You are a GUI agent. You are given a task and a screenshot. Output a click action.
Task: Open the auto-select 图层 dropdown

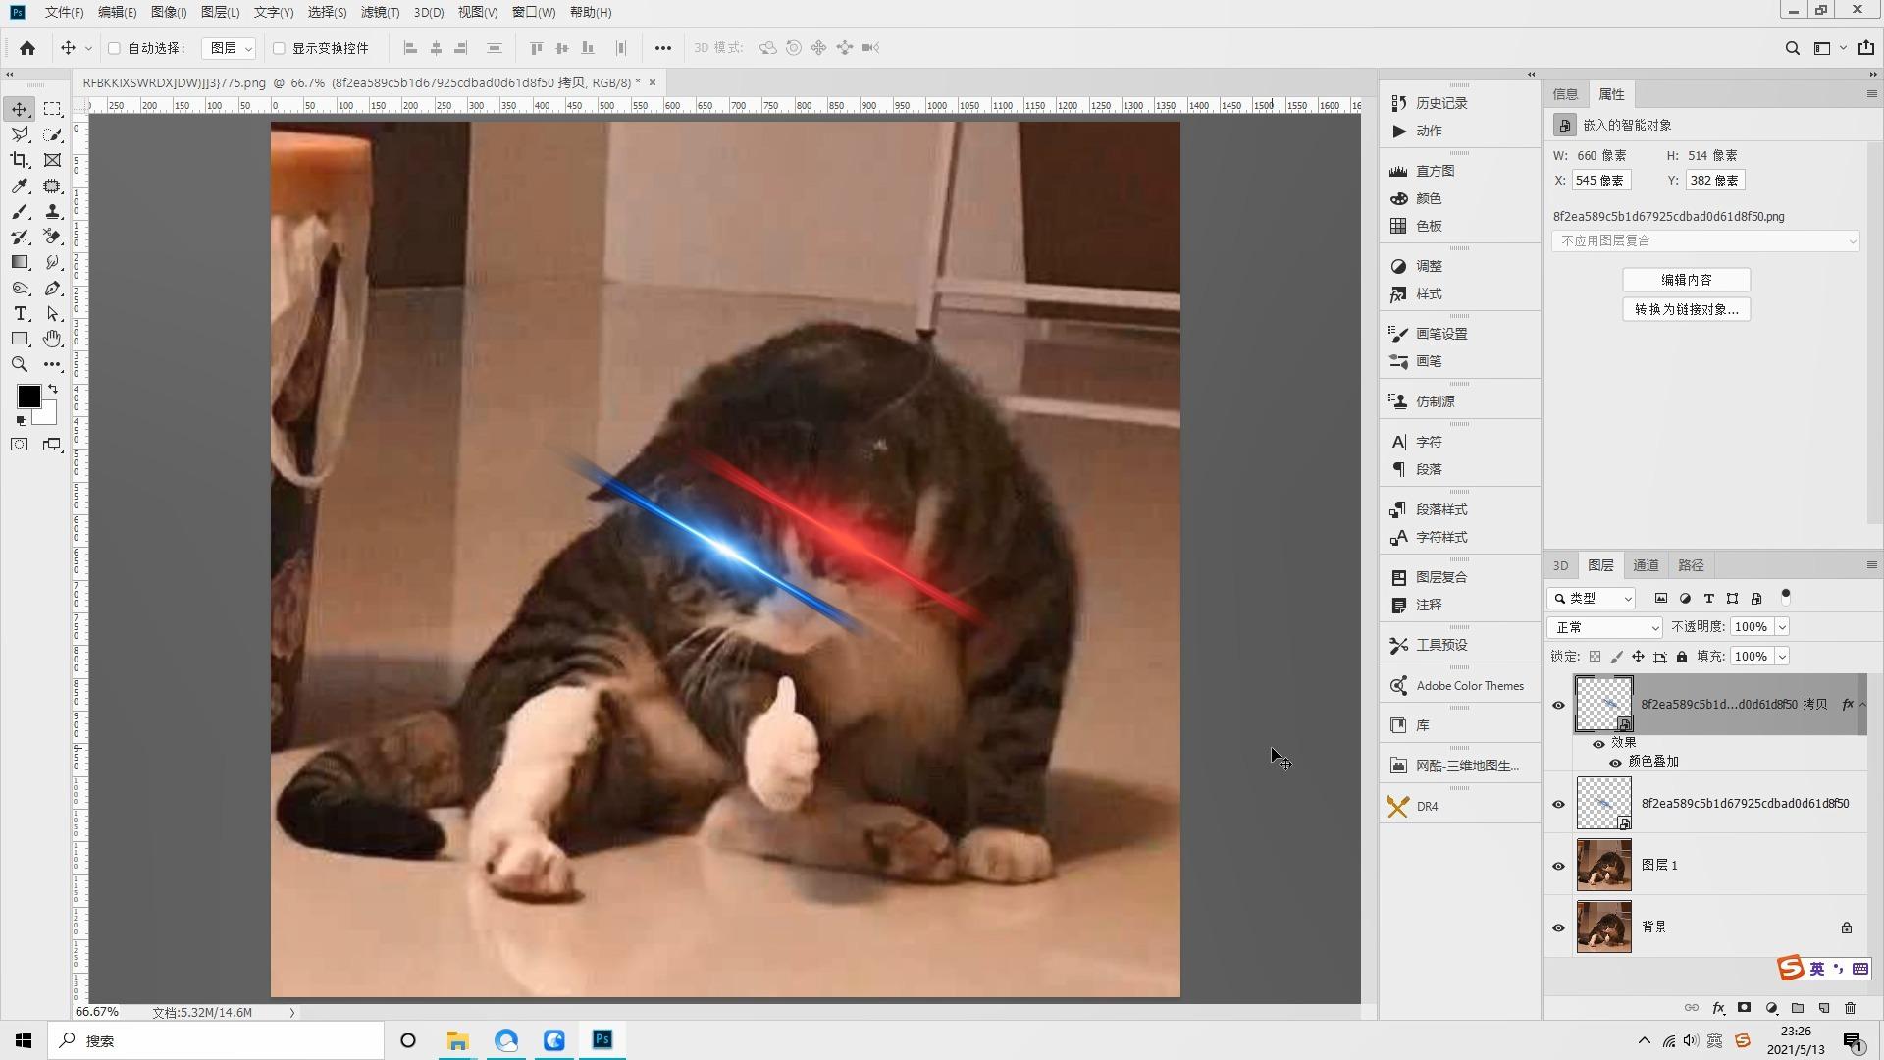pos(229,48)
